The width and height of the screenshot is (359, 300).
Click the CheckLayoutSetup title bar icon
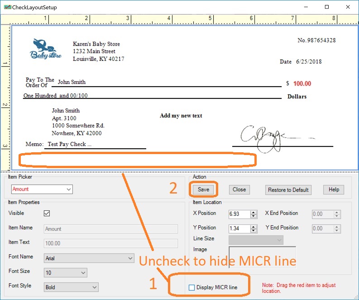[7, 7]
